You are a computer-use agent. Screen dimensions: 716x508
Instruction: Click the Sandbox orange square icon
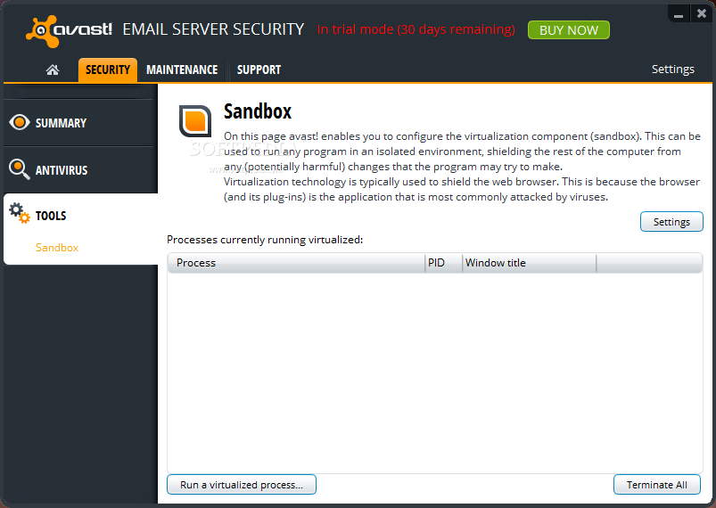click(x=195, y=121)
